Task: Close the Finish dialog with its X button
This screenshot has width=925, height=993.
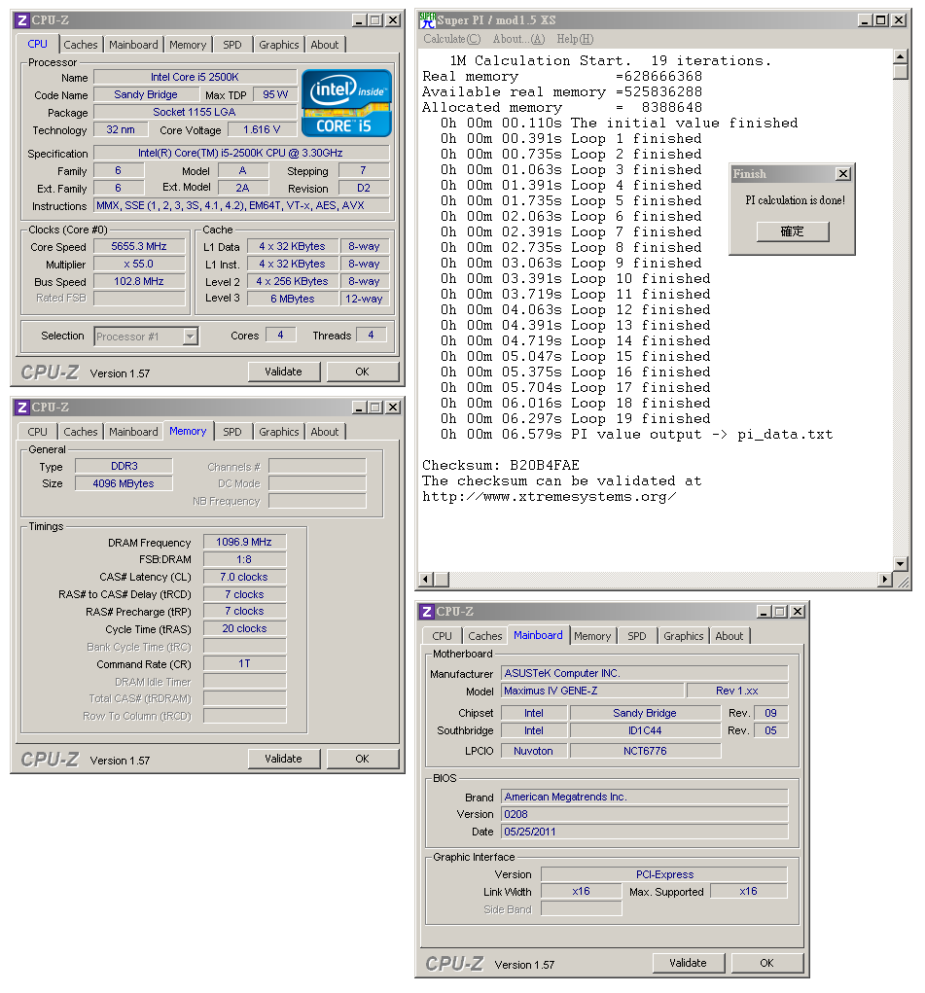Action: click(842, 173)
